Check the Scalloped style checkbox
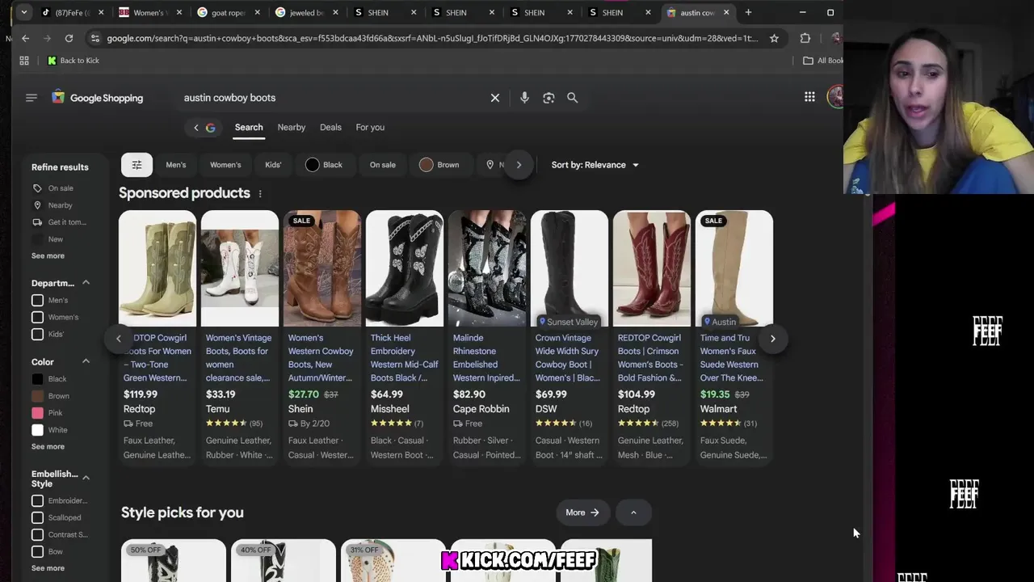Image resolution: width=1034 pixels, height=582 pixels. coord(37,518)
